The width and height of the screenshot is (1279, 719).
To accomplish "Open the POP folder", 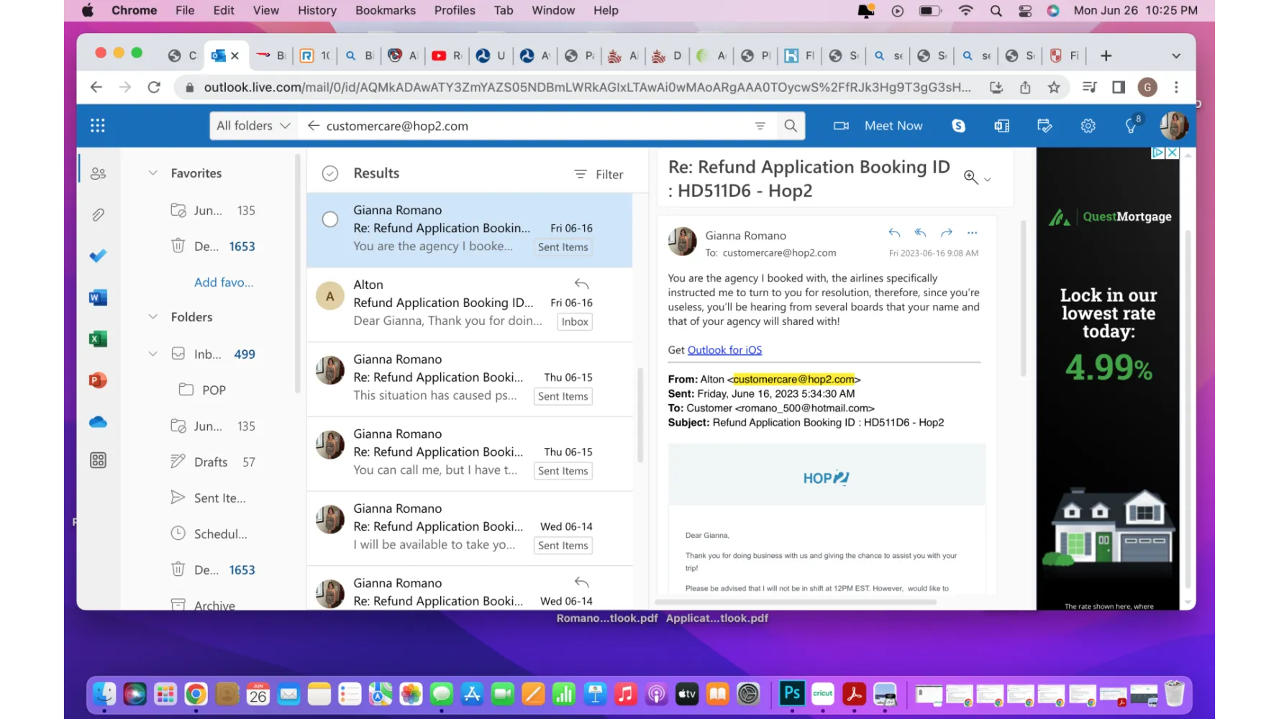I will point(213,390).
